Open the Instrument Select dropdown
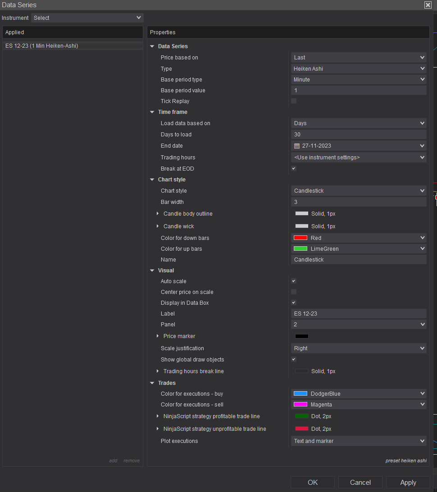 click(87, 18)
